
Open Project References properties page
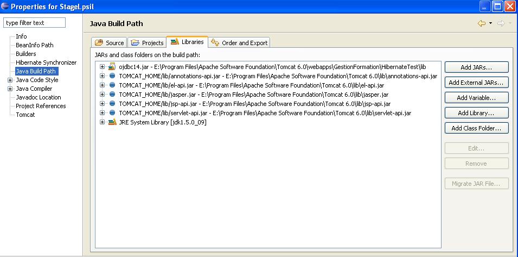pos(41,106)
